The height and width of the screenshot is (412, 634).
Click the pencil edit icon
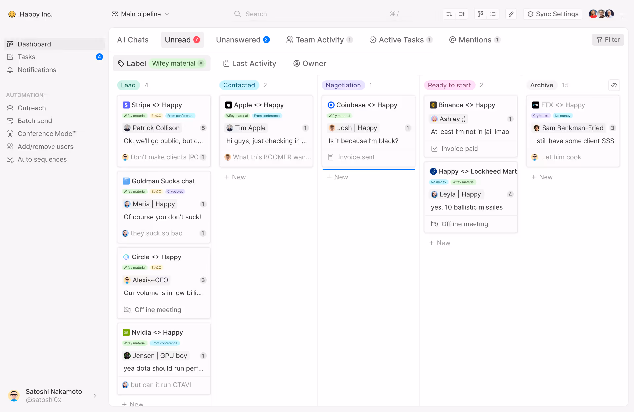point(511,14)
